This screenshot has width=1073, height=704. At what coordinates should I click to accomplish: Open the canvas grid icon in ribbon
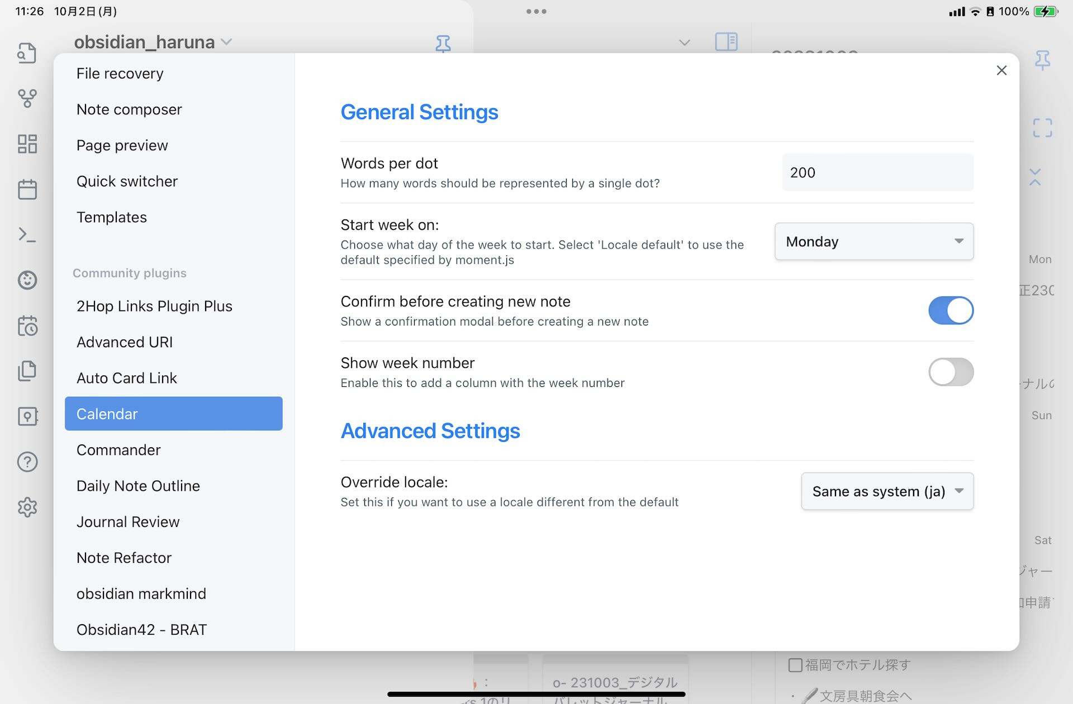point(27,144)
